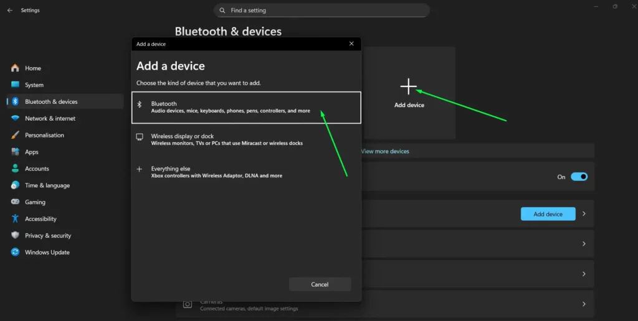Open the View more devices link
This screenshot has height=321, width=638.
(385, 151)
